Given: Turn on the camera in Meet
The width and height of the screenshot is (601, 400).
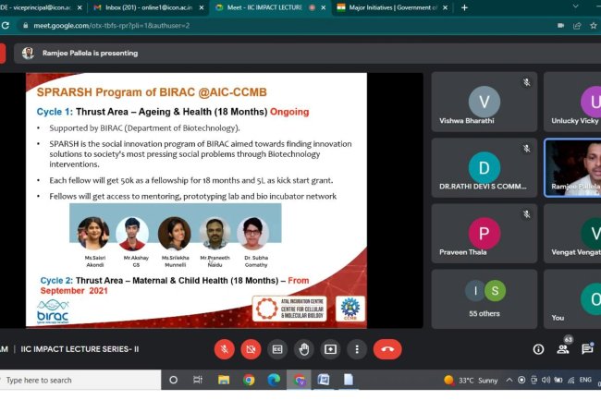Looking at the screenshot, I should 251,349.
